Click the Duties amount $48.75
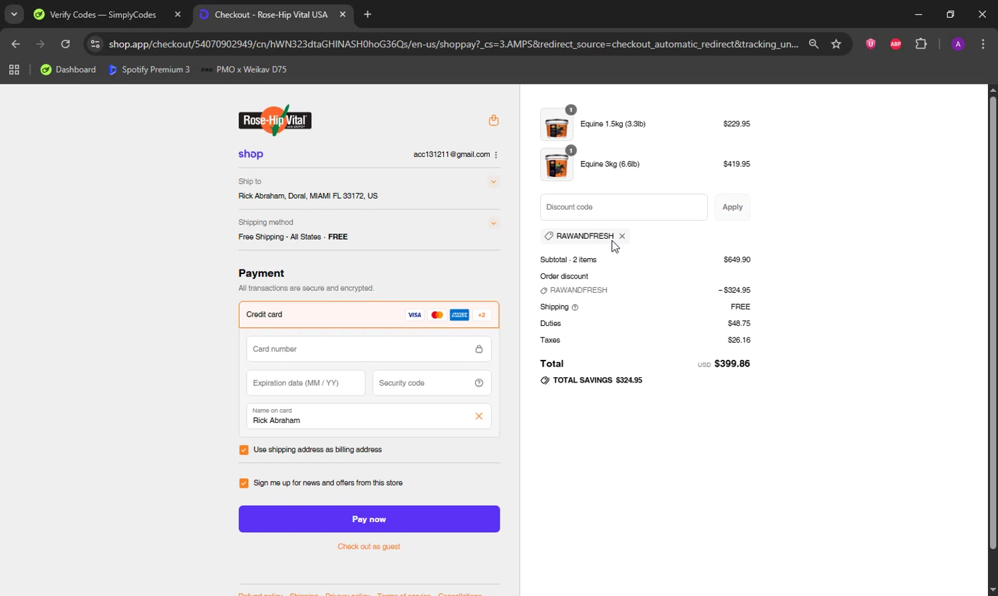Viewport: 998px width, 596px height. click(x=739, y=324)
